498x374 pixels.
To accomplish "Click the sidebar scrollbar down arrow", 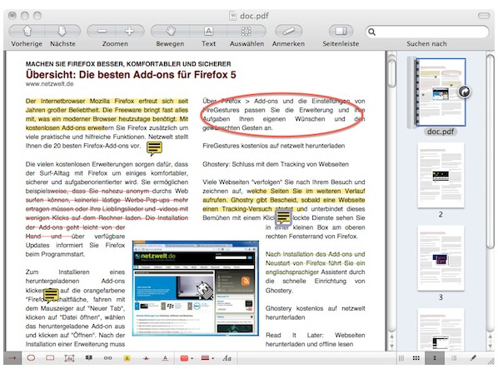I will [x=491, y=346].
